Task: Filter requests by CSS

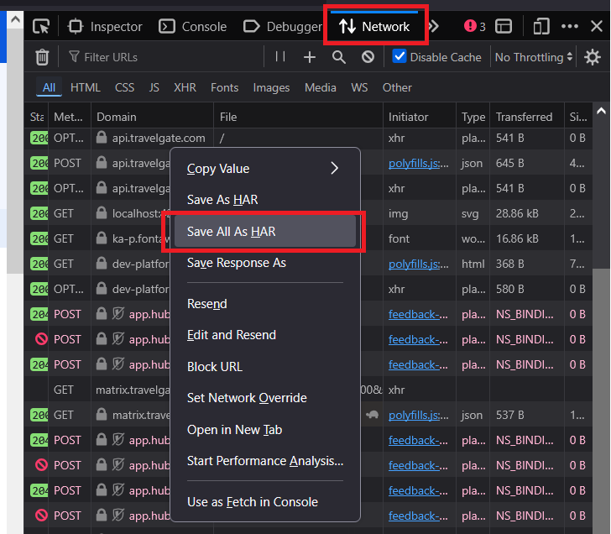Action: tap(124, 87)
